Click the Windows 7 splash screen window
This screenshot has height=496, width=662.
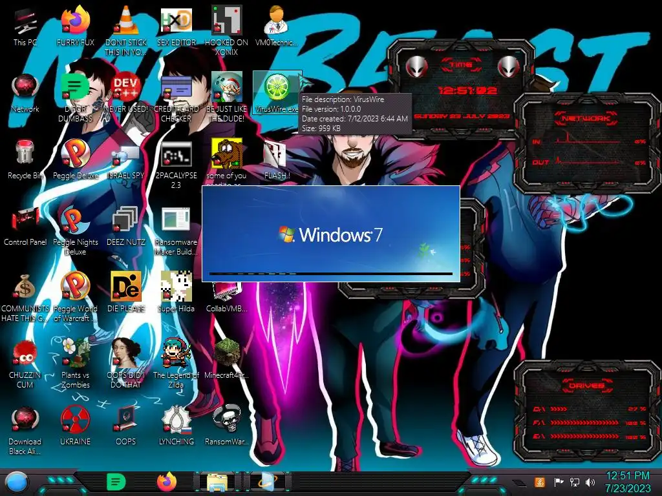[x=331, y=234]
